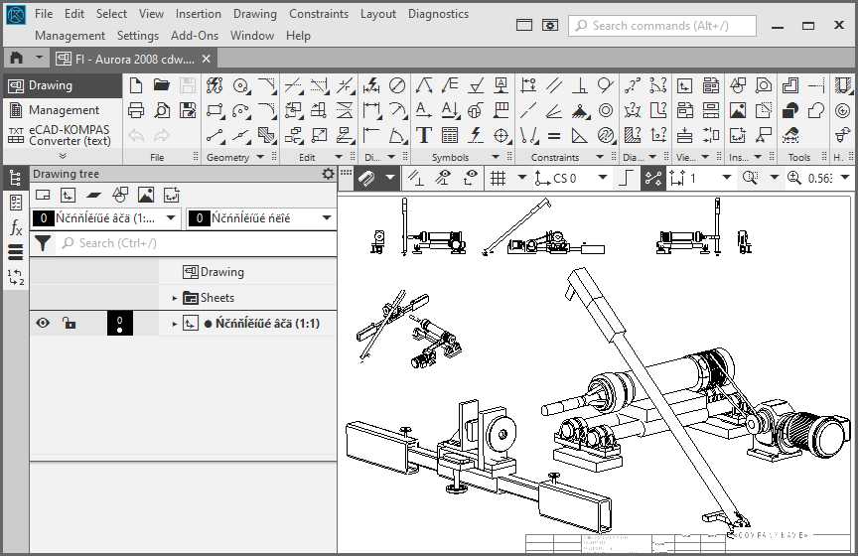Expand the Sheets tree node
Viewport: 858px width, 556px height.
(175, 298)
